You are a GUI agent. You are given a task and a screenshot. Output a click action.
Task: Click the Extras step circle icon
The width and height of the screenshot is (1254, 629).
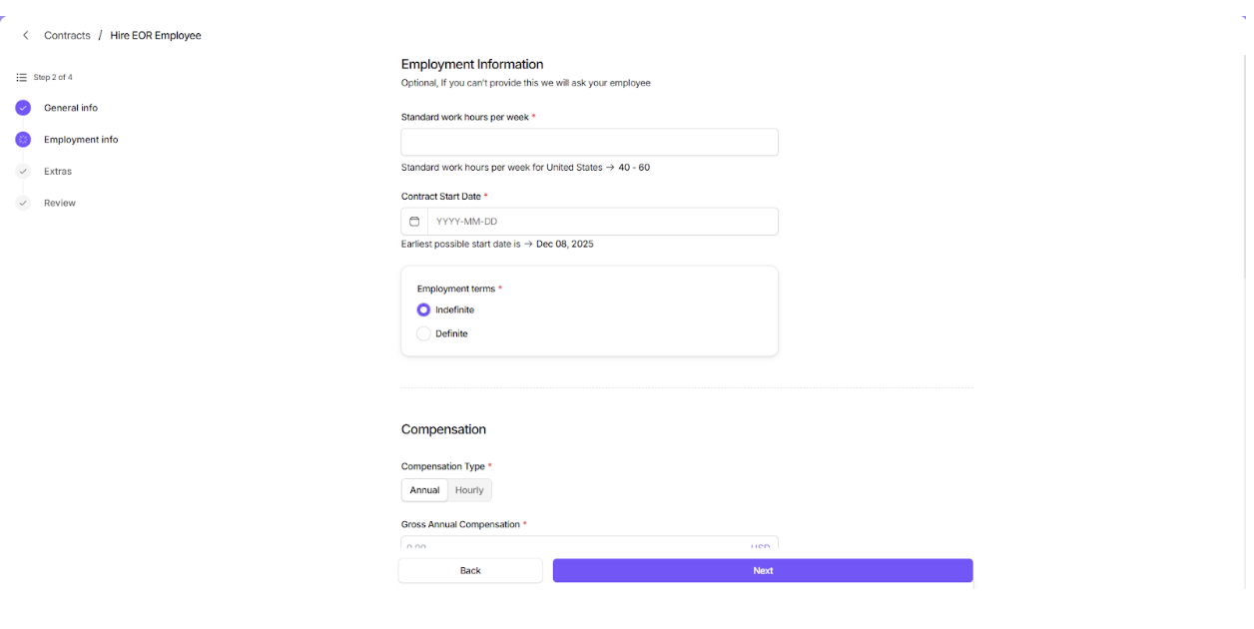point(23,172)
